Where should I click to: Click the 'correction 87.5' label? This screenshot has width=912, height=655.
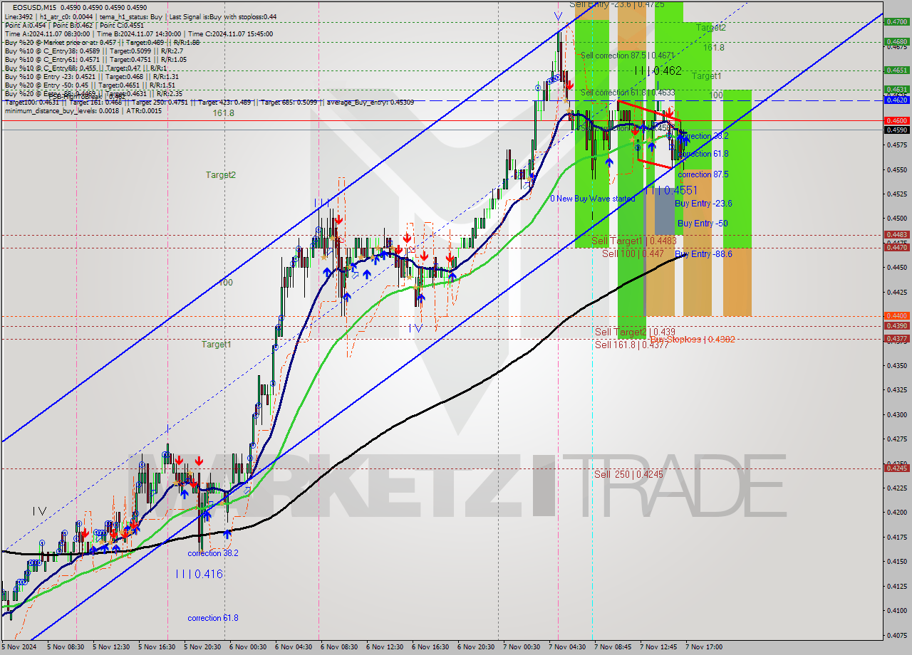click(x=703, y=174)
